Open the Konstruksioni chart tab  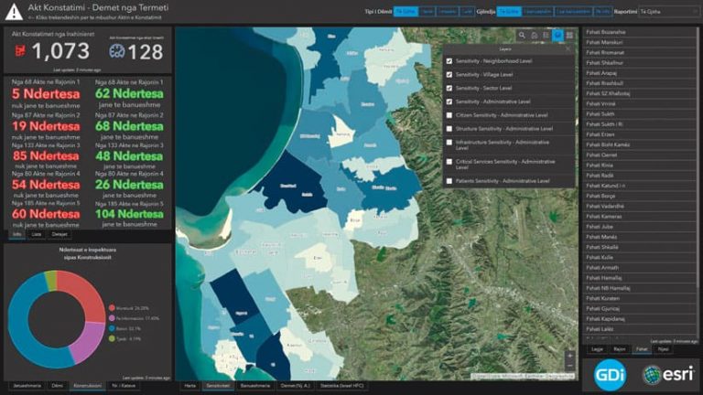coord(87,386)
